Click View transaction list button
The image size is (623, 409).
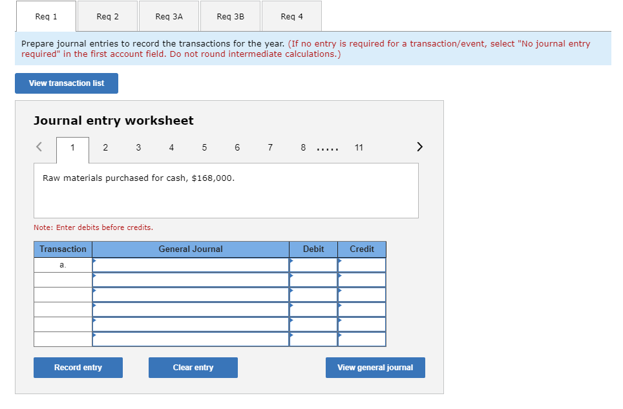[67, 83]
